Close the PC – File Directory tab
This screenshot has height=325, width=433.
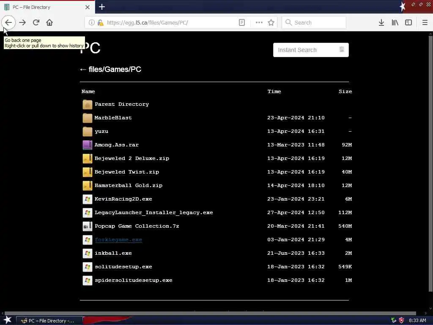(87, 7)
